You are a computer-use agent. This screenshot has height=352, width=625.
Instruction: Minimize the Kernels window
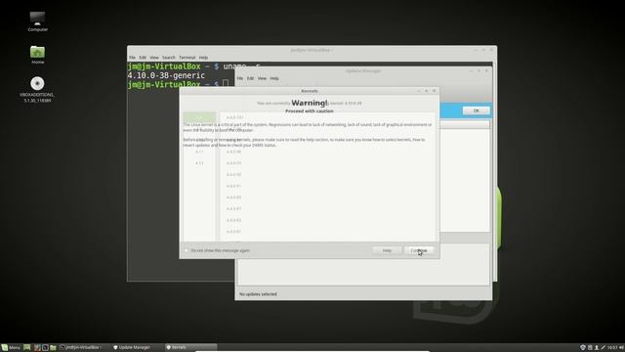coord(419,91)
